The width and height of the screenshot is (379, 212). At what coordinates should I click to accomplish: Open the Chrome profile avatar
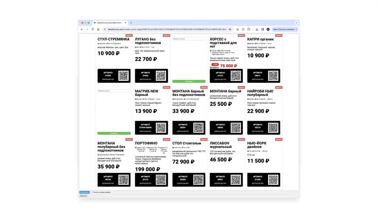pos(268,30)
